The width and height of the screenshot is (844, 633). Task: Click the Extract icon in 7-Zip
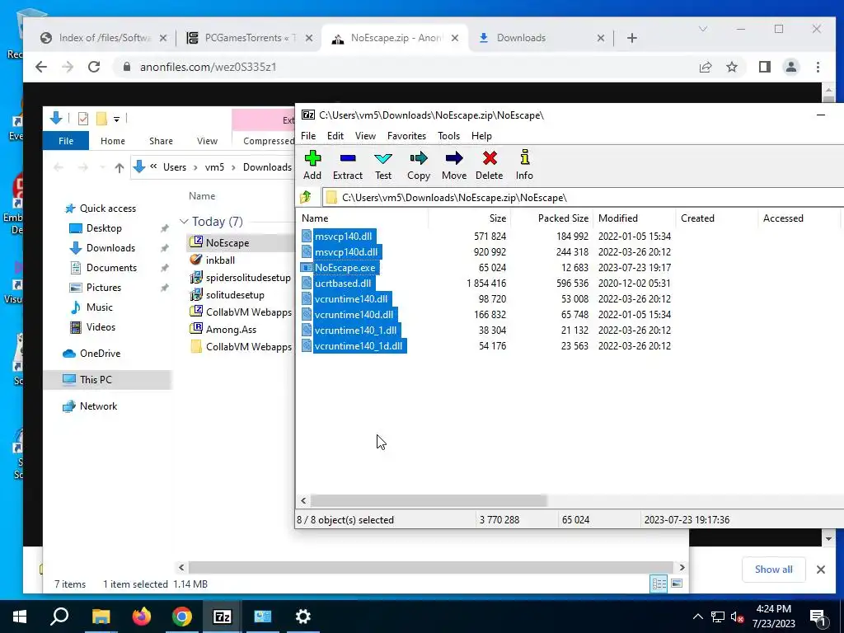pos(348,165)
